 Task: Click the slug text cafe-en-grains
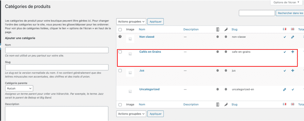(x=241, y=52)
